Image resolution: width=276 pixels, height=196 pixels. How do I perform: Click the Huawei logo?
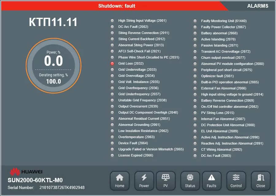click(26, 172)
